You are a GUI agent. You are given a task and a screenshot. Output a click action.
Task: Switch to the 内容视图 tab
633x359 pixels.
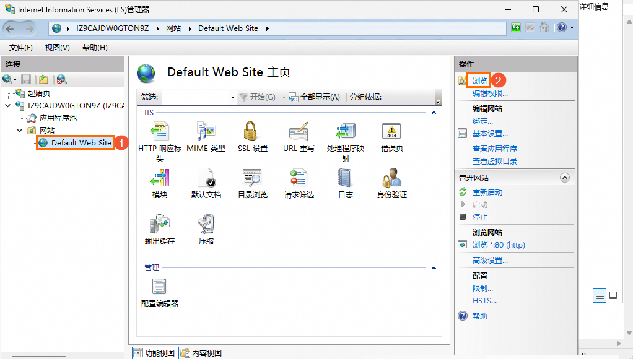[x=201, y=353]
